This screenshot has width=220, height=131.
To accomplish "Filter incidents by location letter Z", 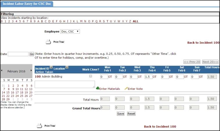I will click(x=130, y=21).
